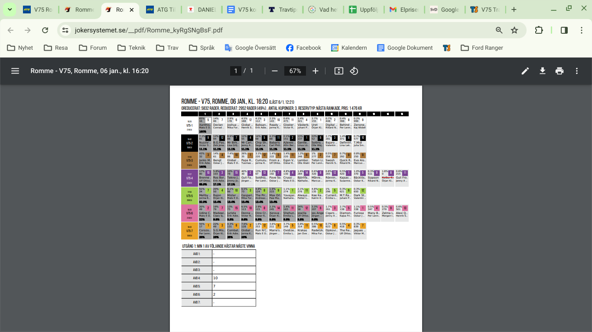Open the Google Dokument bookmark

405,48
